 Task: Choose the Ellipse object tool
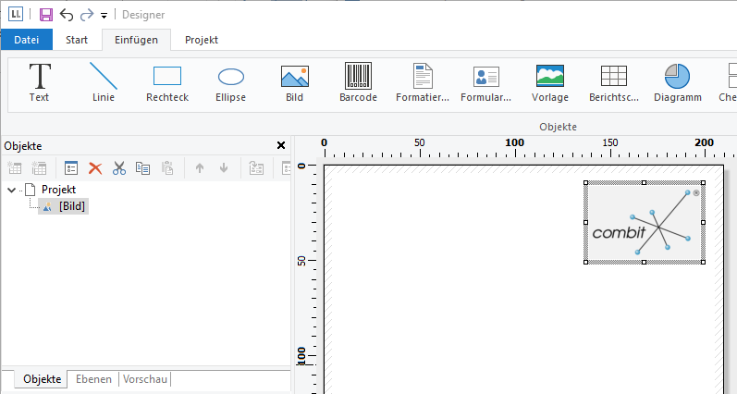[230, 81]
